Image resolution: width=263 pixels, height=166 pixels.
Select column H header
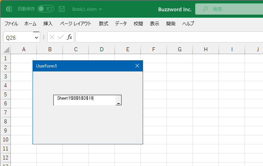(x=206, y=49)
